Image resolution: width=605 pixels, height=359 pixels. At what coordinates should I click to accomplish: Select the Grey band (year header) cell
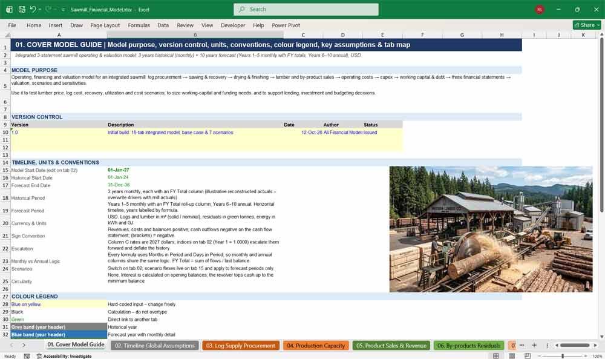coord(59,327)
